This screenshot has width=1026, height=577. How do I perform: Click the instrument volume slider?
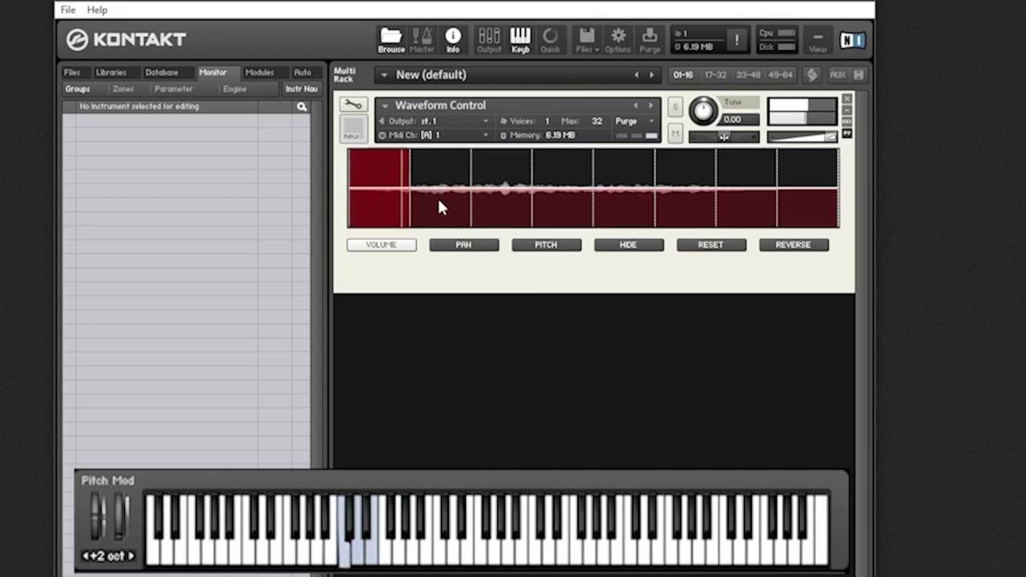[x=802, y=137]
